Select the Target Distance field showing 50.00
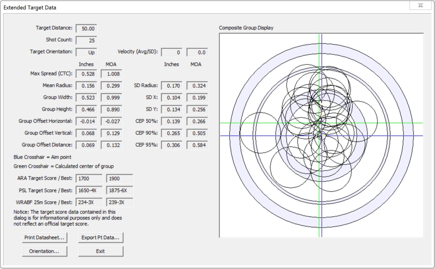Image resolution: width=435 pixels, height=269 pixels. click(x=87, y=28)
